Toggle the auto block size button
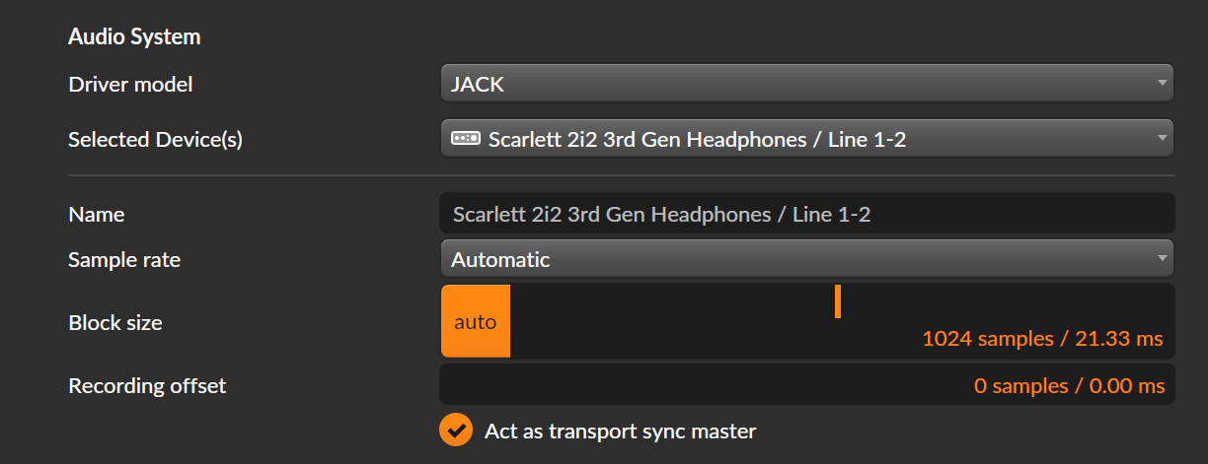This screenshot has width=1208, height=464. pyautogui.click(x=476, y=321)
